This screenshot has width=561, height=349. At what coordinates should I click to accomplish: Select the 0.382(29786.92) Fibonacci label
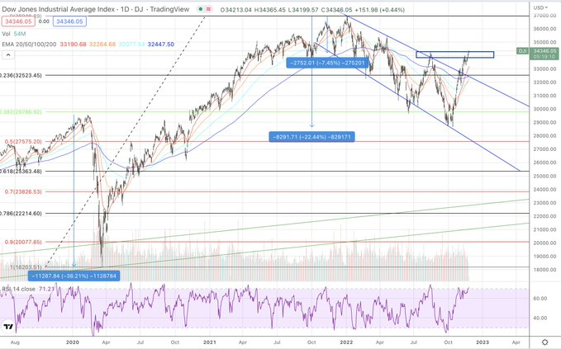[21, 112]
